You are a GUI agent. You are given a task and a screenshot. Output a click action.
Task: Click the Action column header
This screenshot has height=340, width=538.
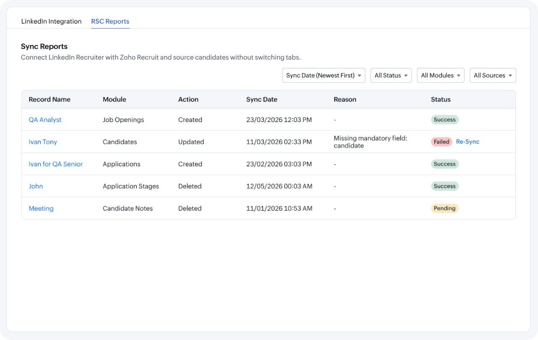click(x=188, y=100)
